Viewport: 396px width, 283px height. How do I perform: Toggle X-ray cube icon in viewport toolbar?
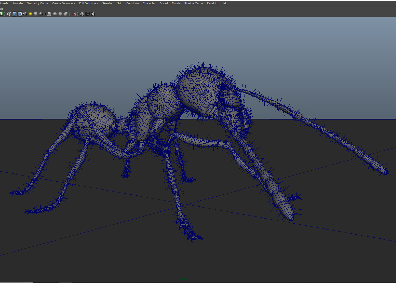(82, 14)
